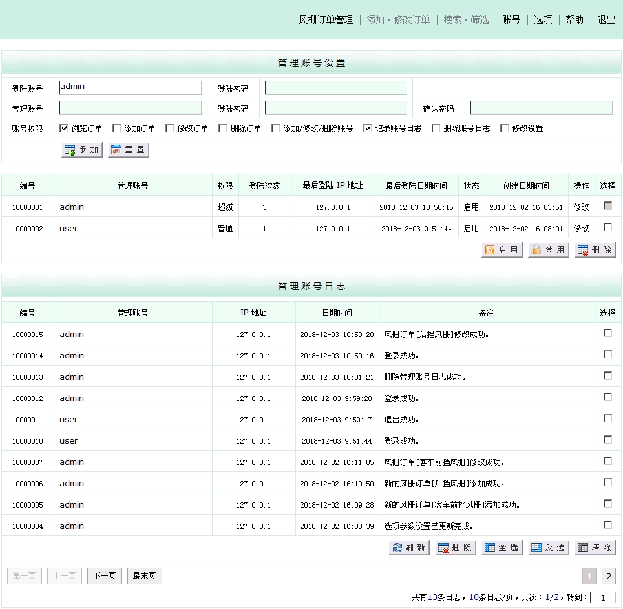Select all logs with 全选 button
Screen dimensions: 623x609
pos(502,548)
